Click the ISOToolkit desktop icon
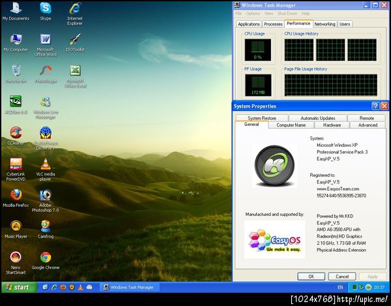Viewport: 391px width, 306px height. tap(75, 42)
